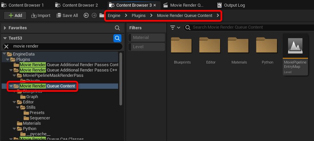This screenshot has width=314, height=141.
Task: Clear the movie render search text
Action: point(6,47)
